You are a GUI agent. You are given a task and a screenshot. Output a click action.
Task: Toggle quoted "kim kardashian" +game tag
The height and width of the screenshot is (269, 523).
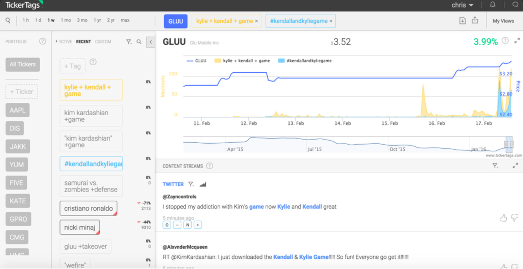tap(91, 142)
